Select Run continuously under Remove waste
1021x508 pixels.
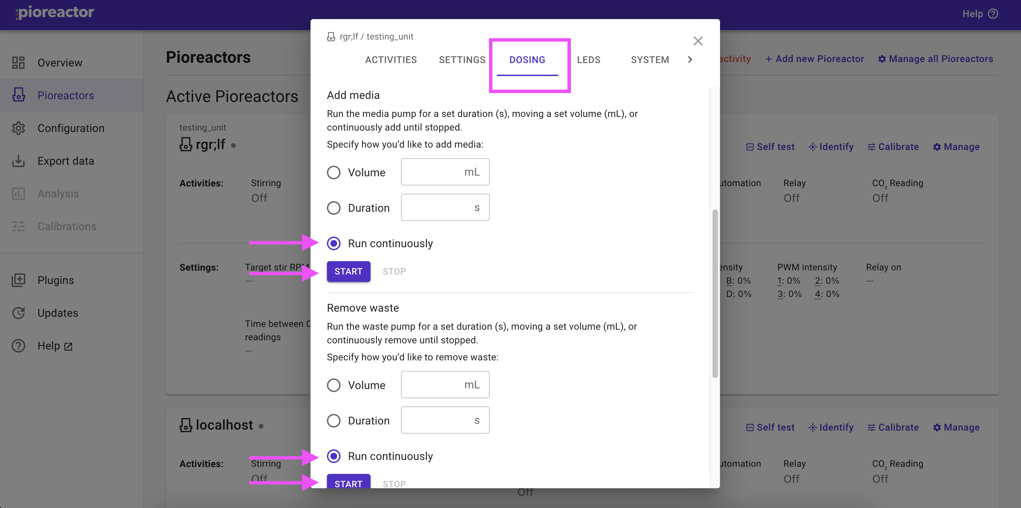tap(333, 456)
